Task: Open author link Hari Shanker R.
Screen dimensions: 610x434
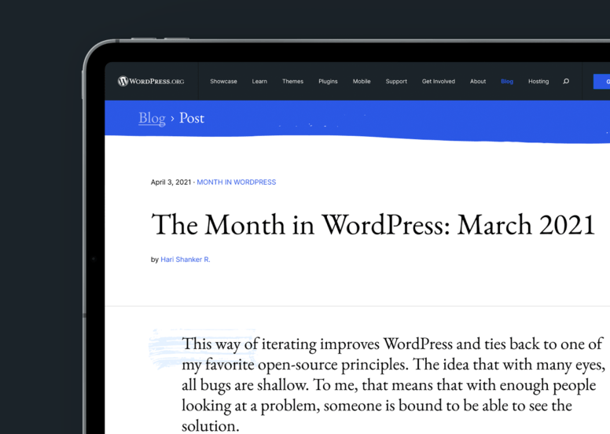Action: click(186, 259)
